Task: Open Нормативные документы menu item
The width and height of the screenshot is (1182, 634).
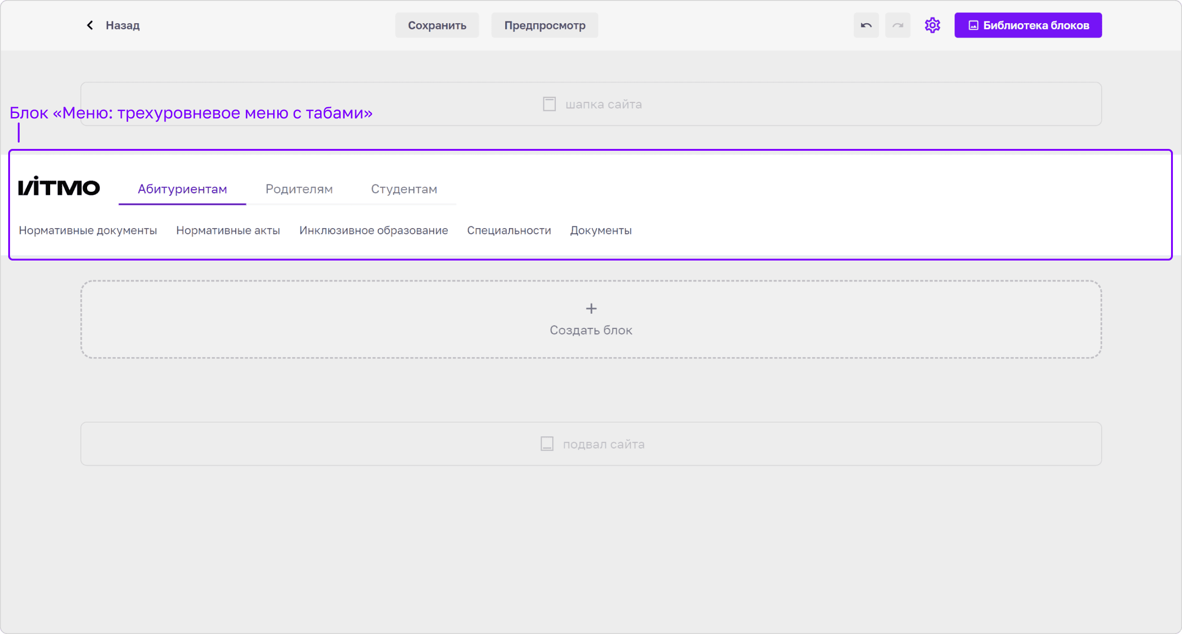Action: point(88,230)
